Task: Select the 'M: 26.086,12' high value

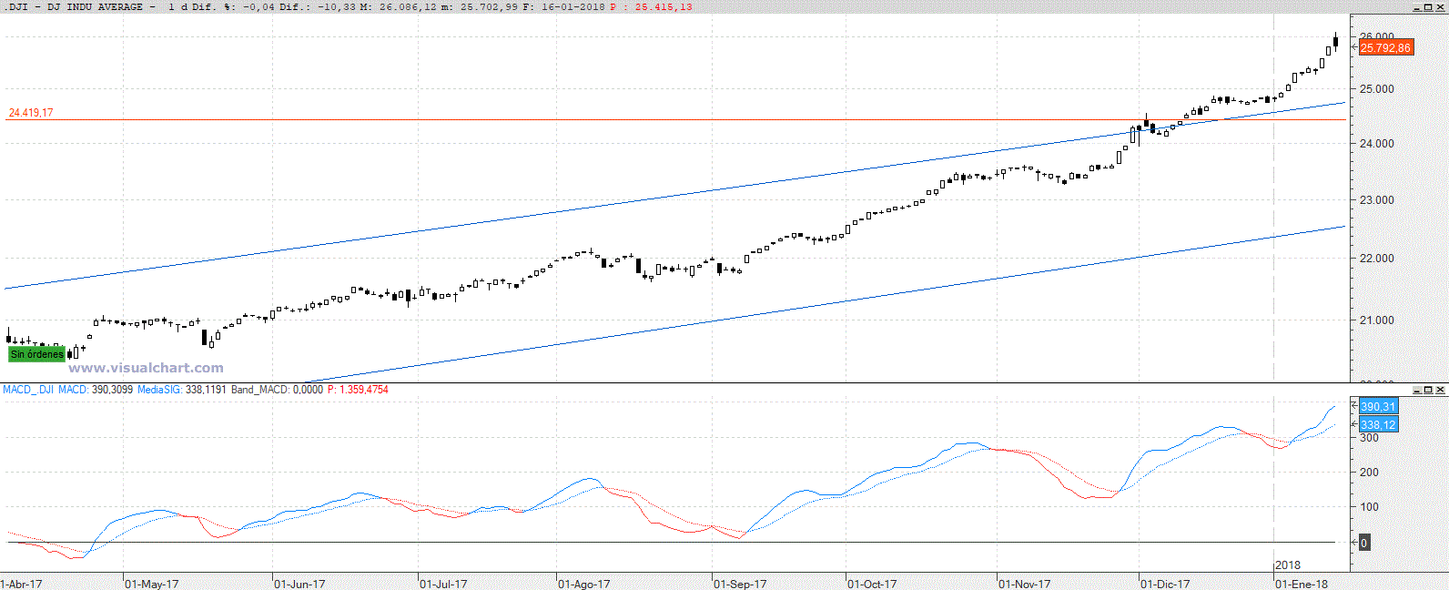Action: click(x=399, y=6)
